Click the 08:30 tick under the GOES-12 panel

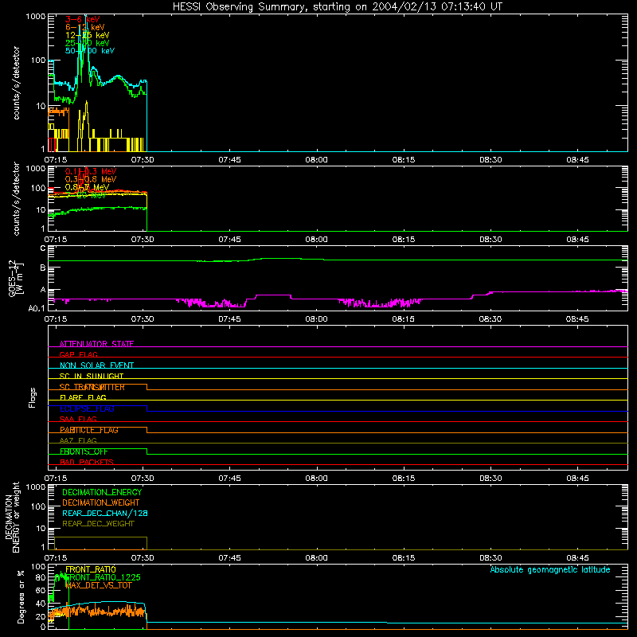[490, 319]
